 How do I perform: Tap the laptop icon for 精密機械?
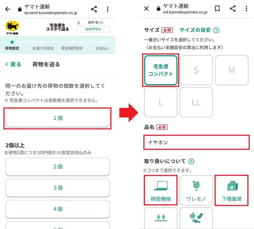pyautogui.click(x=161, y=186)
